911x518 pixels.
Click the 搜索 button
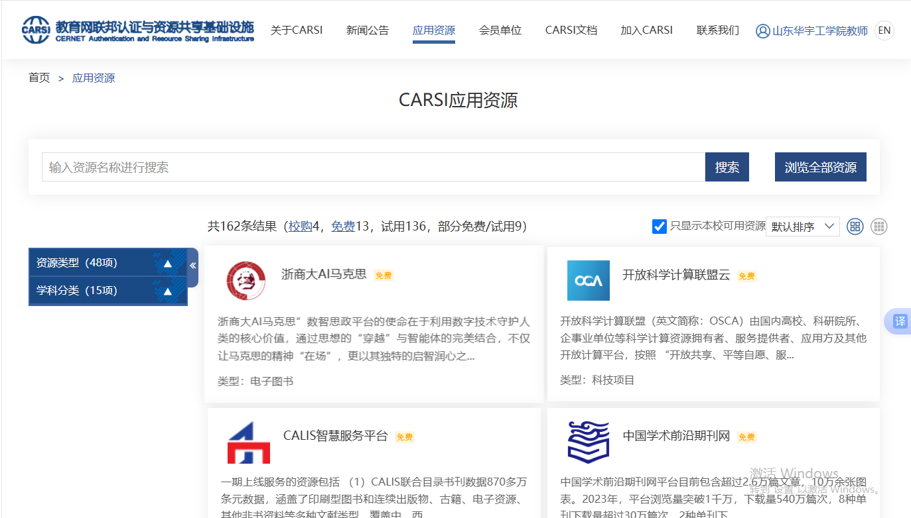pos(727,167)
